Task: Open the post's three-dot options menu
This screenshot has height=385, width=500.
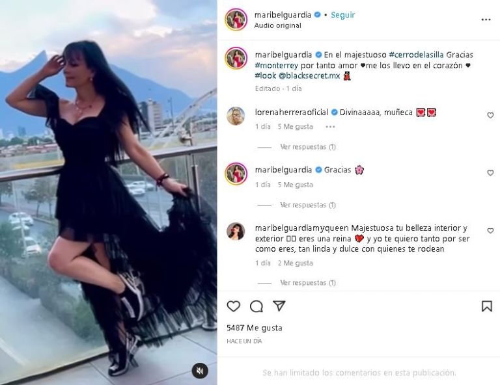Action: click(486, 20)
